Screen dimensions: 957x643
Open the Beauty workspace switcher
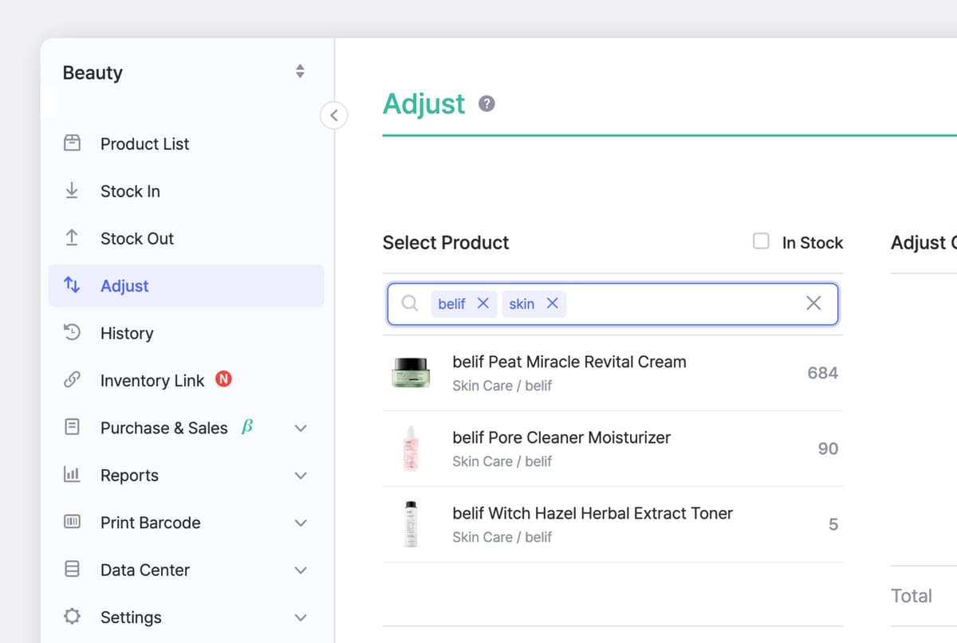[x=300, y=70]
